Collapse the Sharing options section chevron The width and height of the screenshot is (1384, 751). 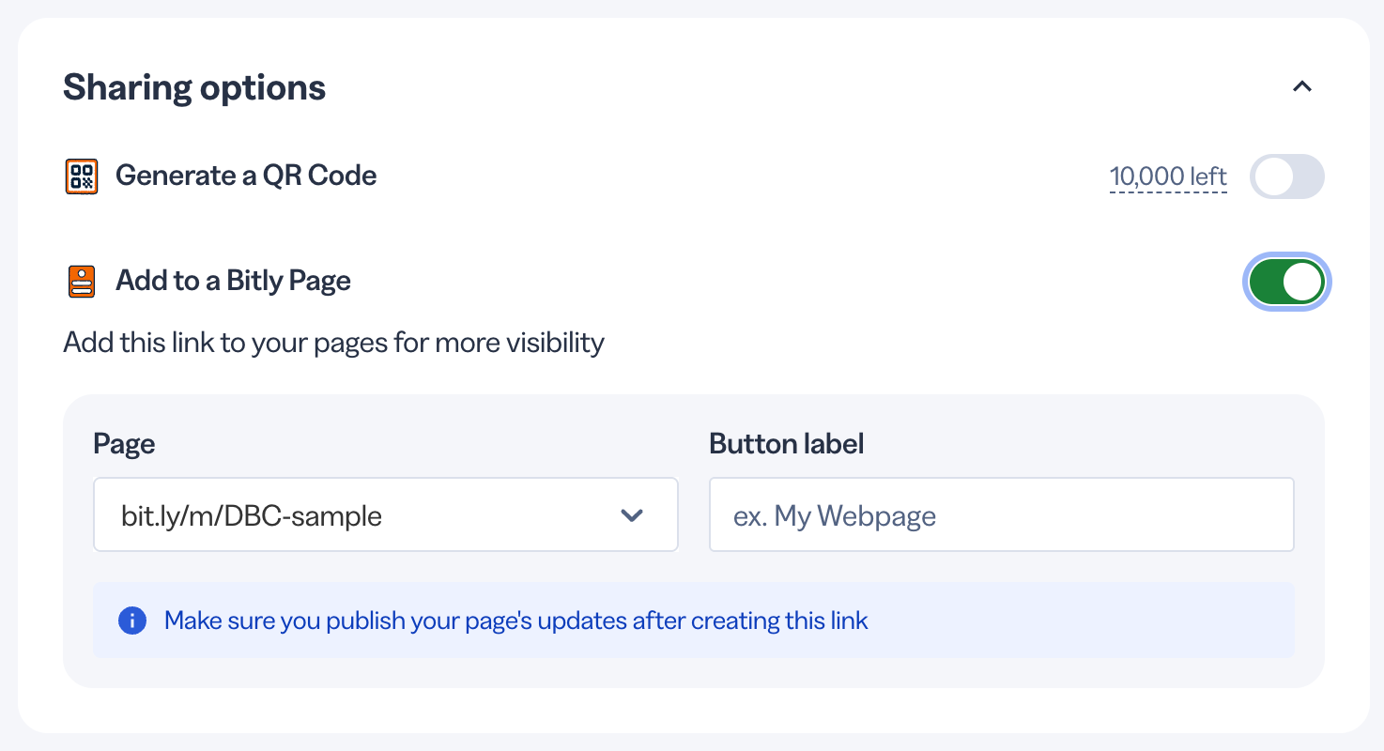click(x=1301, y=86)
